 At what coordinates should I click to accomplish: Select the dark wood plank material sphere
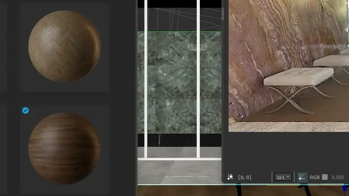tap(64, 148)
